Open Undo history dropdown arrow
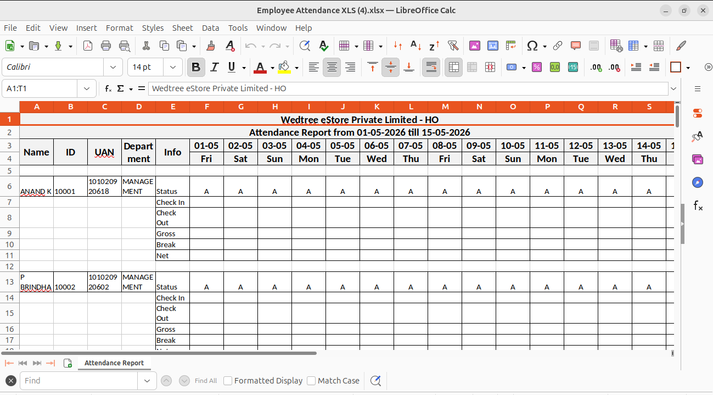Screen dimensions: 713x395 pos(263,46)
